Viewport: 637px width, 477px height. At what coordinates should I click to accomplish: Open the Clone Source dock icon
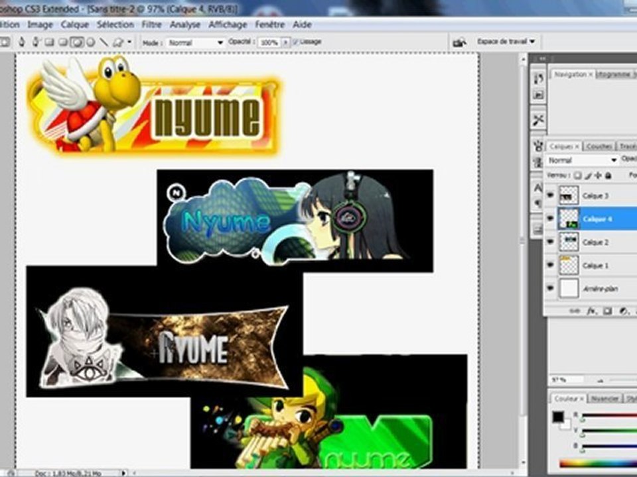tap(538, 162)
